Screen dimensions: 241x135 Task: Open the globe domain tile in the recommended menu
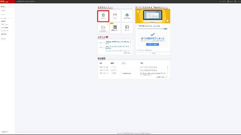[103, 16]
